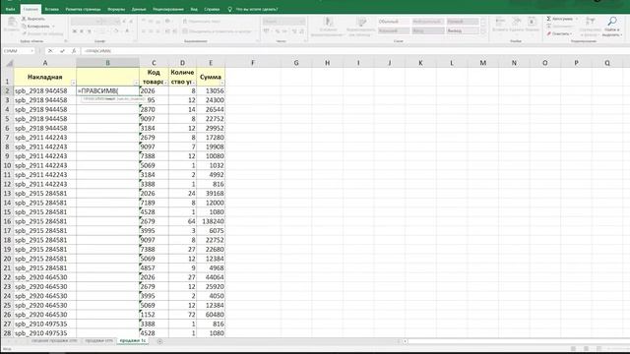Switch to the Разметка страницы ribbon tab
The image size is (630, 354).
83,9
